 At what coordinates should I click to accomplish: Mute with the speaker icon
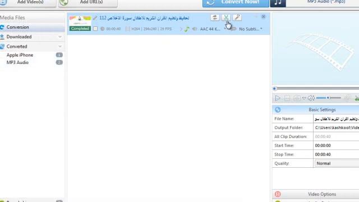tap(310, 98)
